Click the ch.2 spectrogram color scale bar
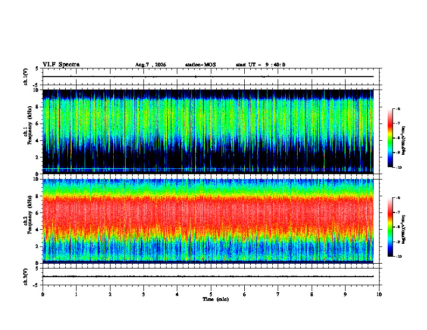Viewport: 427px width, 330px height. (x=390, y=227)
